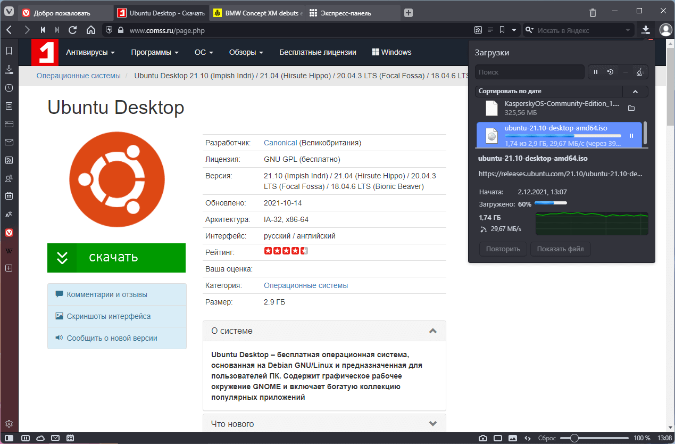The height and width of the screenshot is (444, 675).
Task: Switch to the BMW Concept XM tab
Action: [x=257, y=13]
